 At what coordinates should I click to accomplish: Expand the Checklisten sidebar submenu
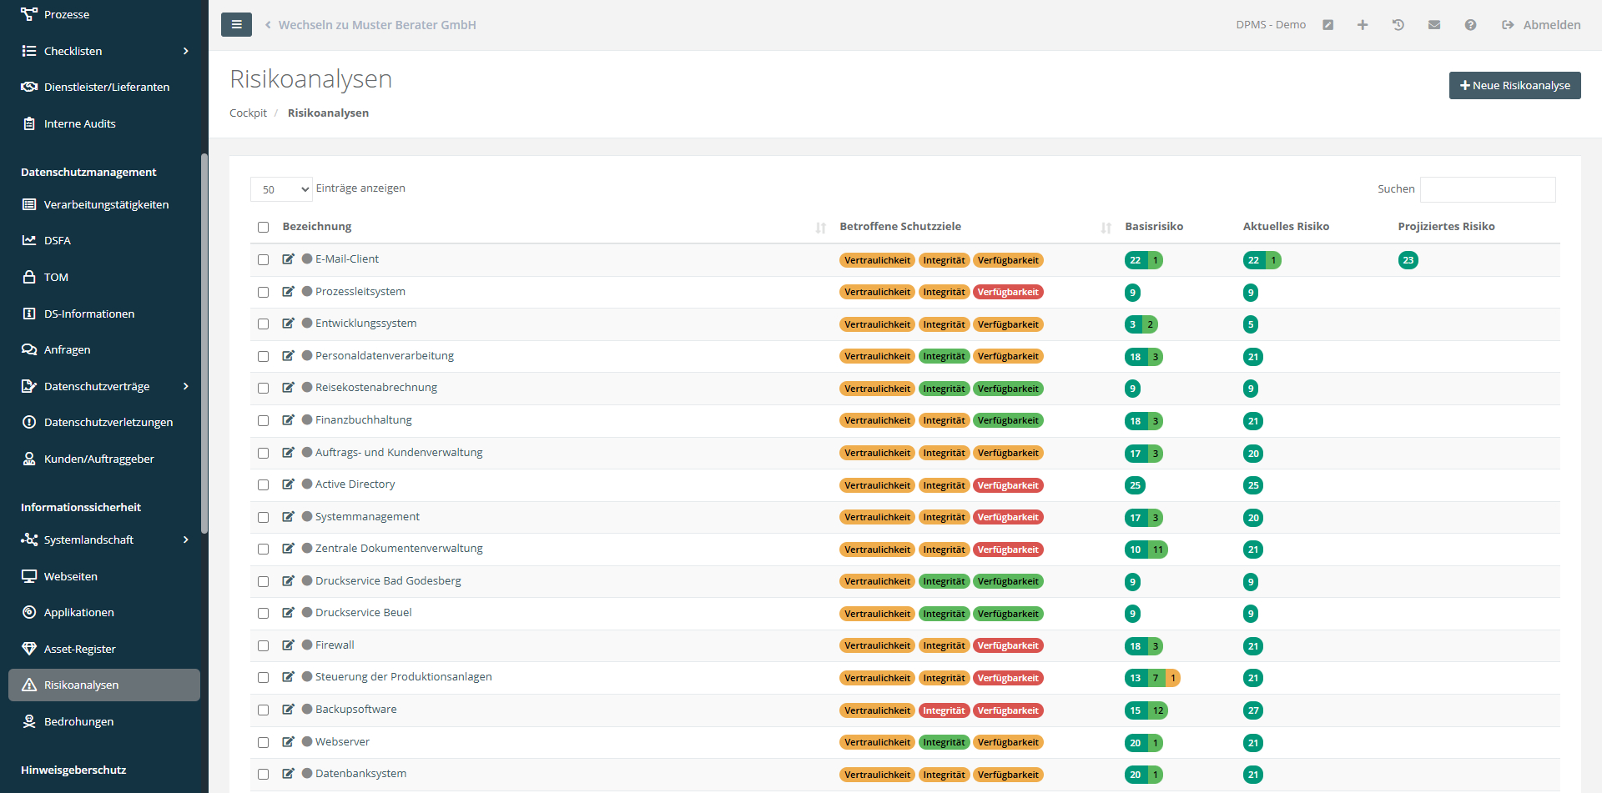click(185, 51)
